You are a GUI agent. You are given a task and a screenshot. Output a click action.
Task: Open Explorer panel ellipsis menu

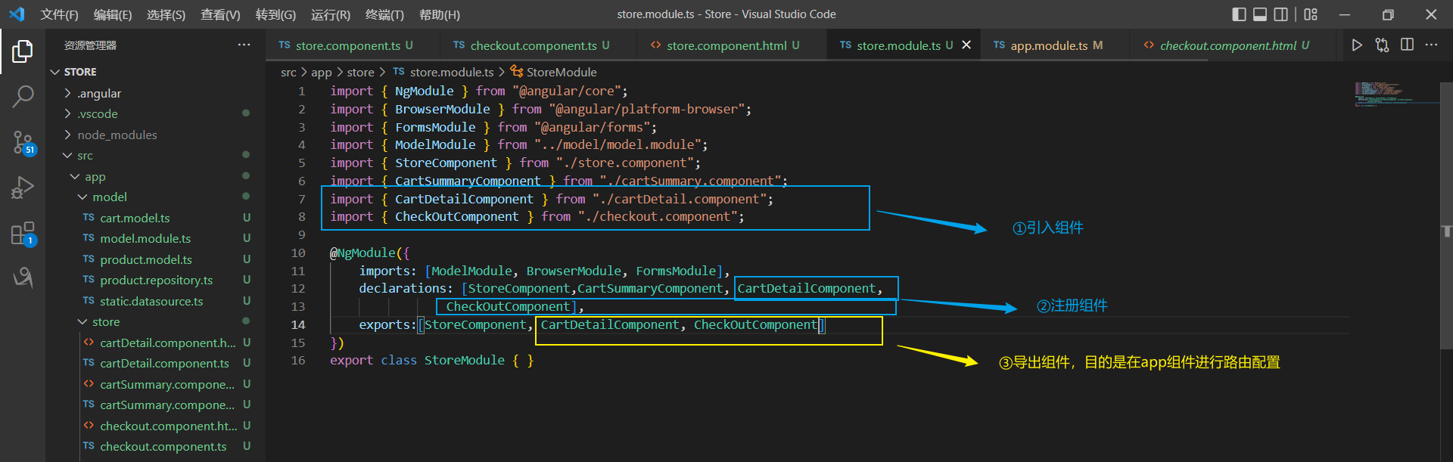244,45
